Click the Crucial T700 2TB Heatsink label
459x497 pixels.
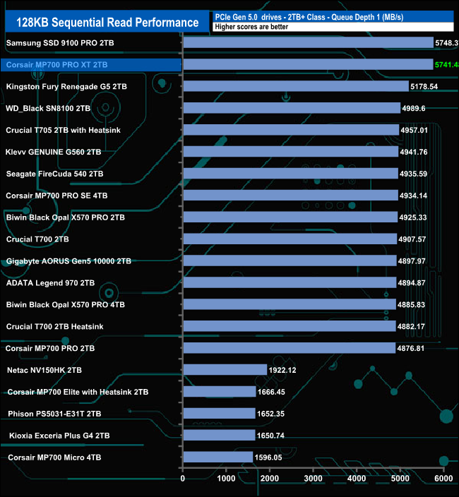tap(55, 327)
